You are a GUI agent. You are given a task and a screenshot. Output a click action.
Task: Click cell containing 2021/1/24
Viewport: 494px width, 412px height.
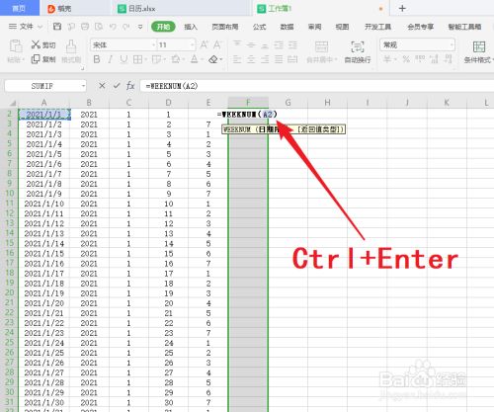(43, 343)
